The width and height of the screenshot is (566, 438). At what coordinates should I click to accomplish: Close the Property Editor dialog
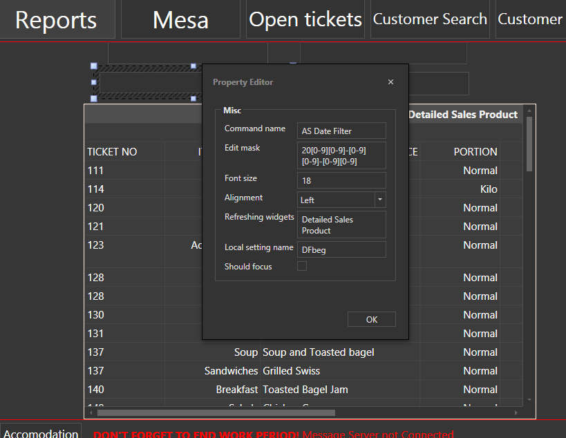[x=390, y=82]
